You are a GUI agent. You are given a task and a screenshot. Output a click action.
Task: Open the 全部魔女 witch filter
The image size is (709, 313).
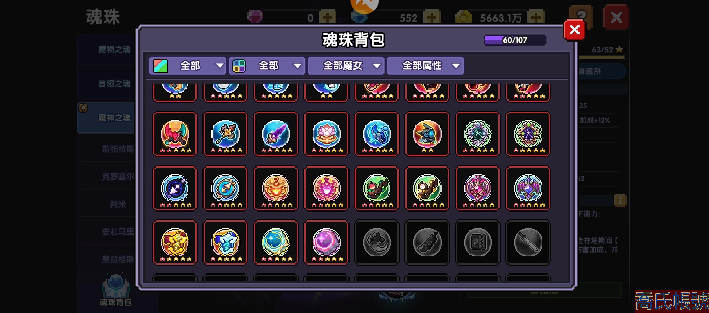coord(346,66)
